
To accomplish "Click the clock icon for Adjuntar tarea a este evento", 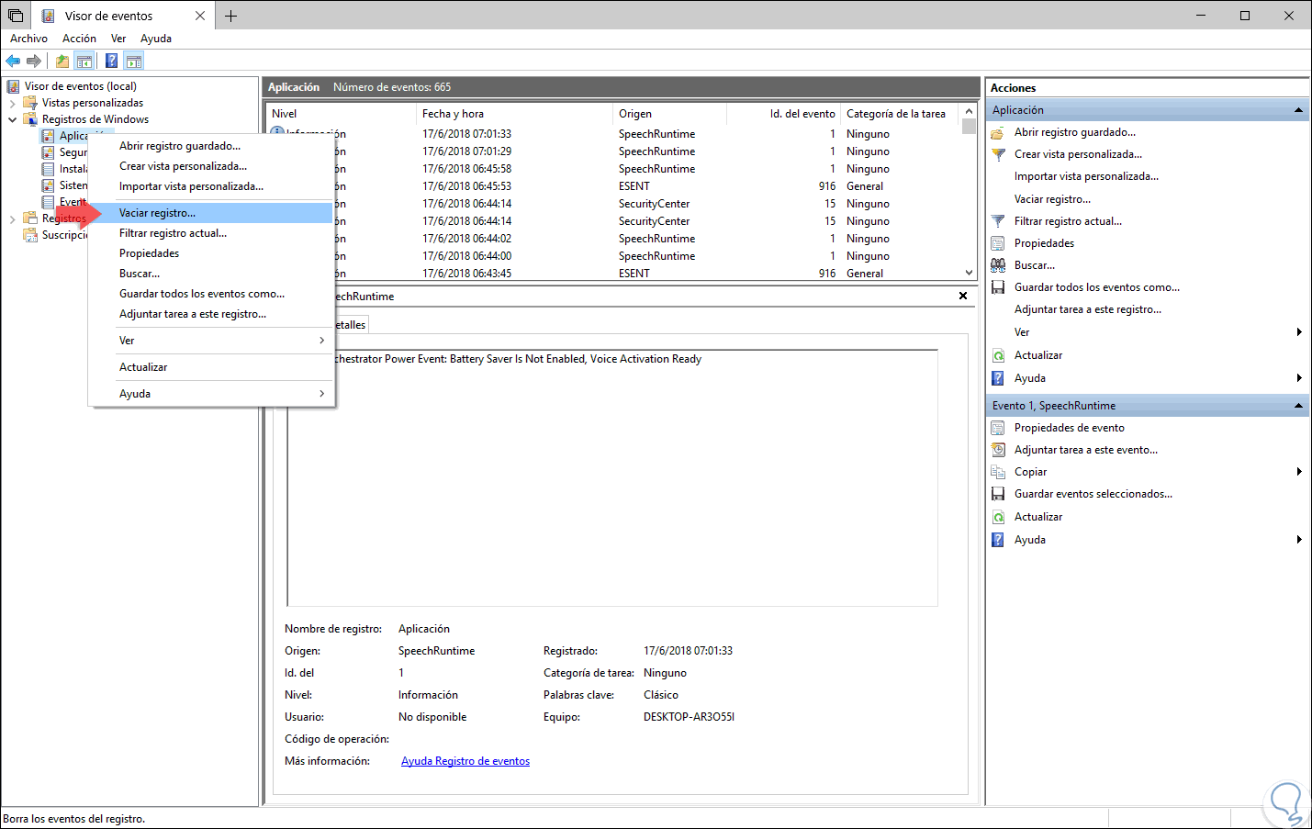I will point(998,450).
